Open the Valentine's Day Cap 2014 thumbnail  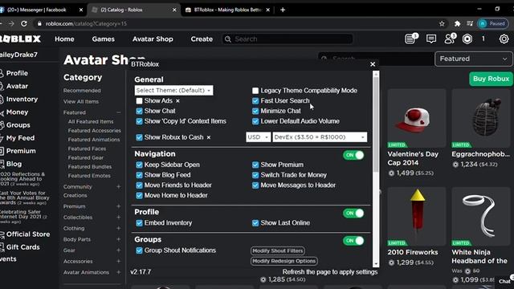416,118
